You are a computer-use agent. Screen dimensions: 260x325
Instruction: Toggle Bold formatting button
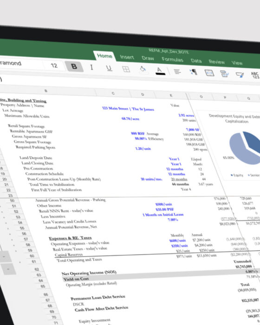click(74, 66)
